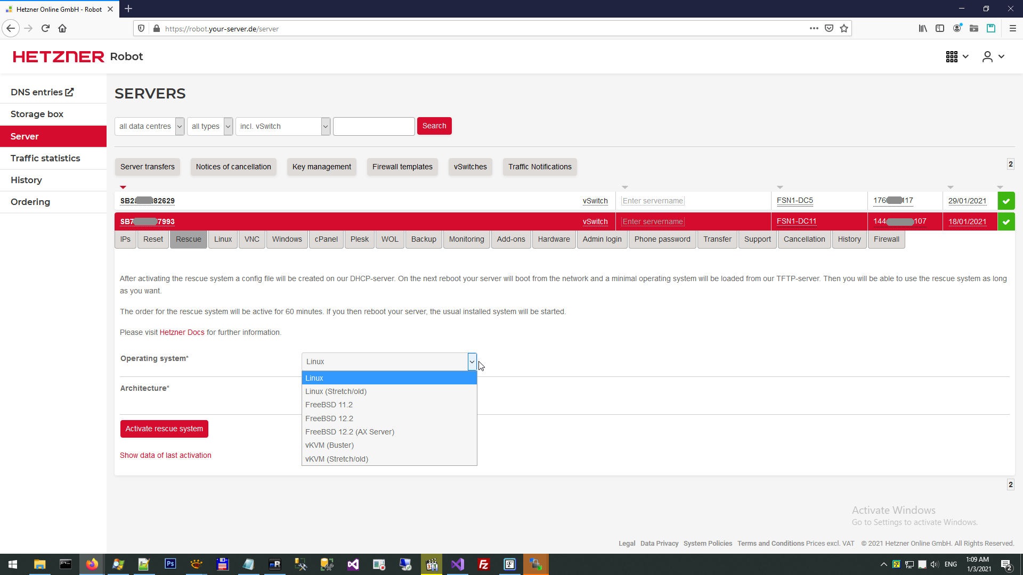The image size is (1023, 575).
Task: Reload the page
Action: (45, 29)
